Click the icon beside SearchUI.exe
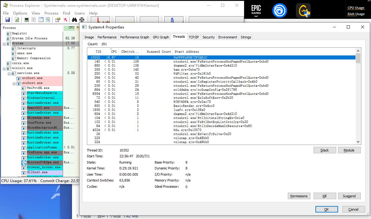The height and width of the screenshot is (219, 371). tap(24, 108)
